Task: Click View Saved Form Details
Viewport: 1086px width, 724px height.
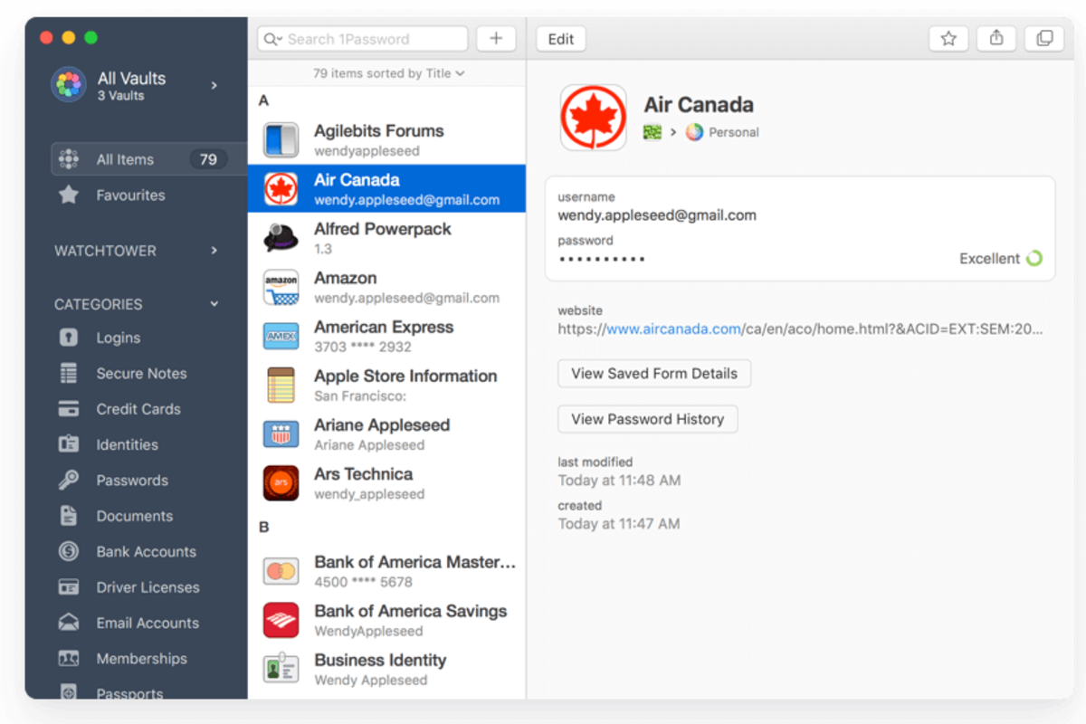Action: (x=654, y=373)
